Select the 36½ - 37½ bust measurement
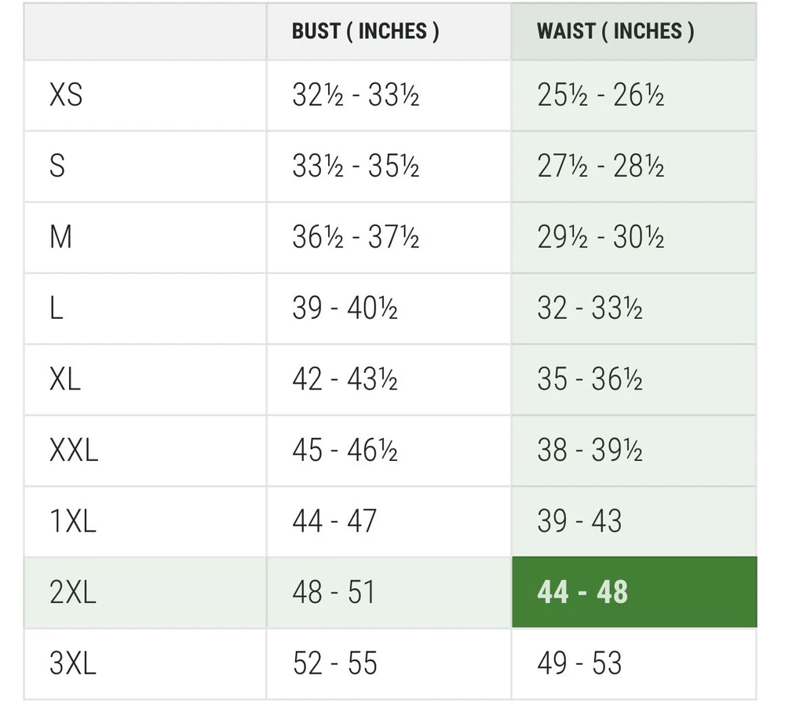Image resolution: width=785 pixels, height=712 pixels. (x=356, y=237)
